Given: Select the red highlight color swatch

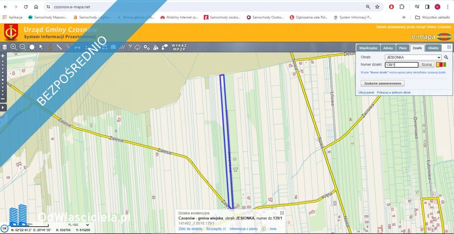Looking at the screenshot, I should [441, 65].
